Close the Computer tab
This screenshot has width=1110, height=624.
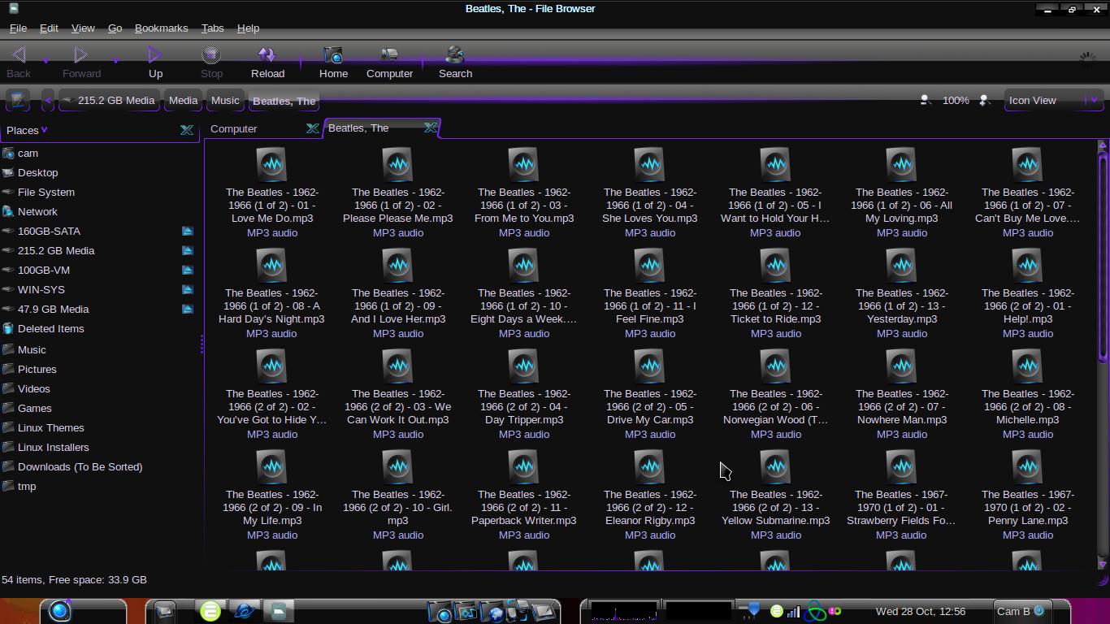[x=312, y=128]
